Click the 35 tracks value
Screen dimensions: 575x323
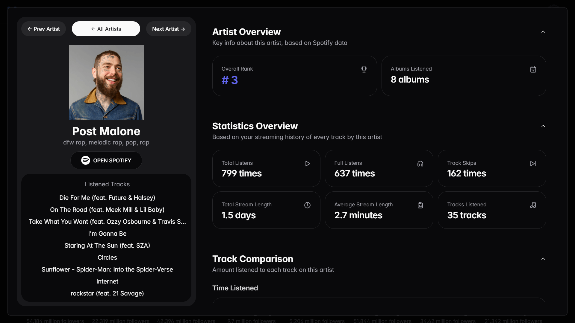tap(467, 215)
